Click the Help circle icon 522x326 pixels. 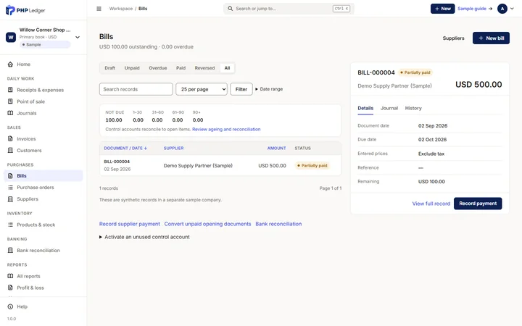click(10, 306)
